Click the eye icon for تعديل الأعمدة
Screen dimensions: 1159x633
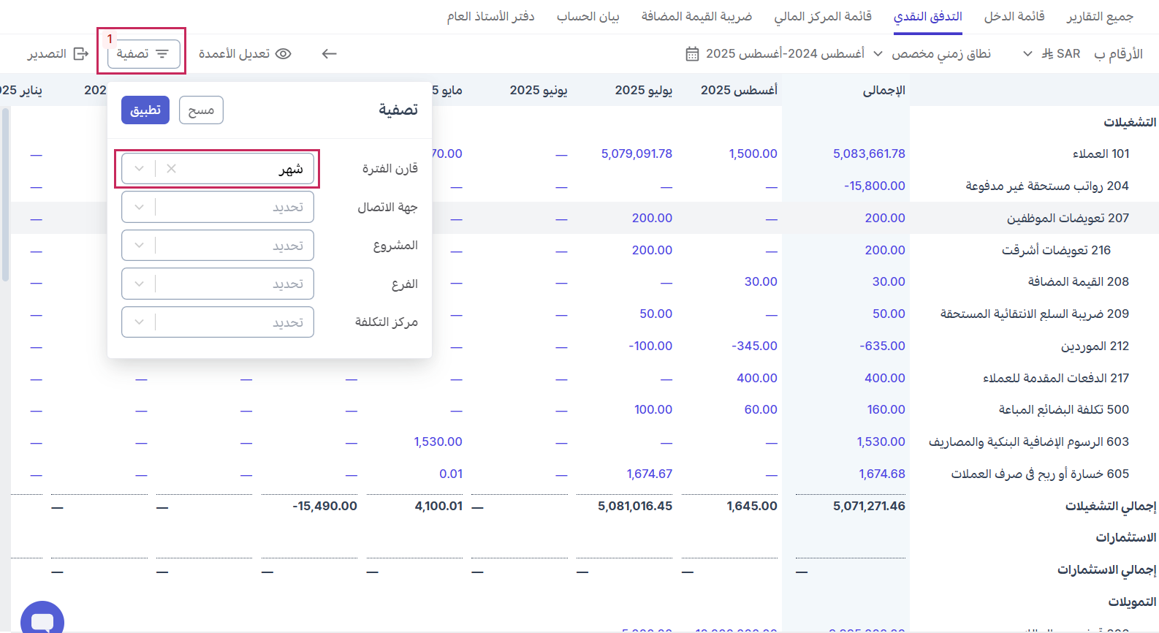coord(284,54)
